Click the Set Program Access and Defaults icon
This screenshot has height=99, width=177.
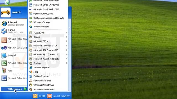[x=31, y=18]
